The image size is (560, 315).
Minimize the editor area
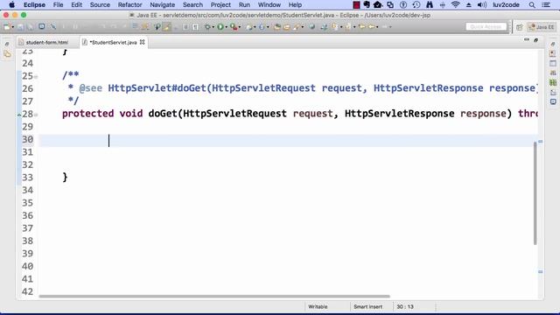pyautogui.click(x=527, y=39)
